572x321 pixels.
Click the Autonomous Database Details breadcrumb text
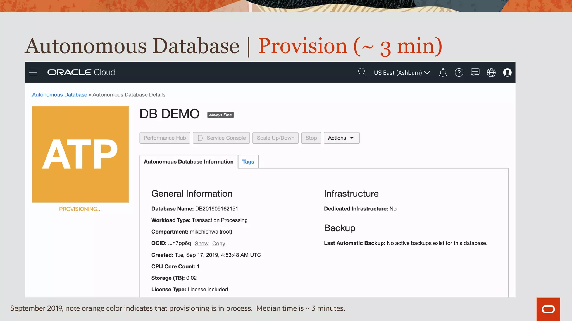pyautogui.click(x=129, y=95)
